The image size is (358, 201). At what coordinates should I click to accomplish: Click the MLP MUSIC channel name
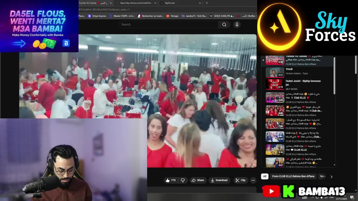coord(292,89)
